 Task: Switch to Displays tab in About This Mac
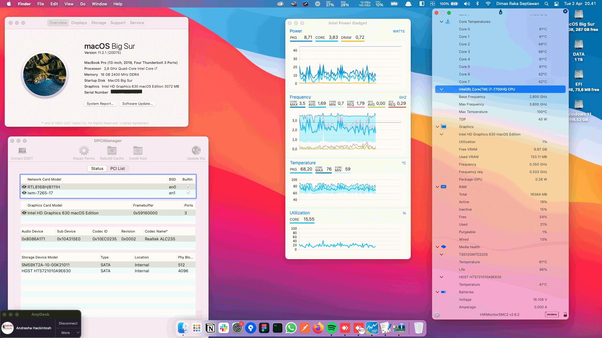click(x=79, y=23)
